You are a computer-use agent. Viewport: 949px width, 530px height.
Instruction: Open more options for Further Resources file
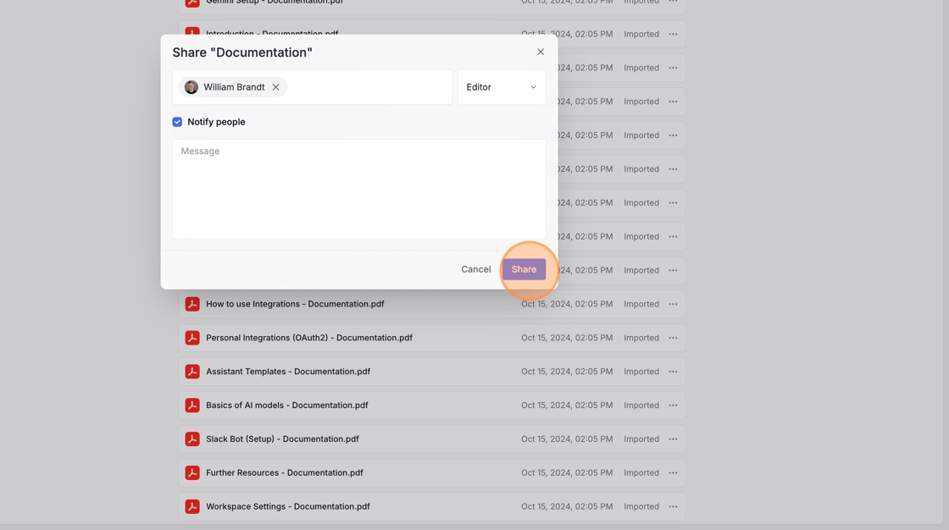click(x=673, y=472)
